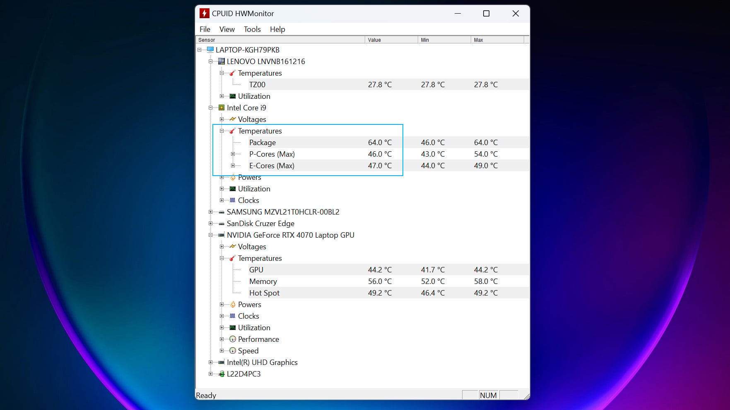
Task: Select the Memory temperature row
Action: click(388, 281)
